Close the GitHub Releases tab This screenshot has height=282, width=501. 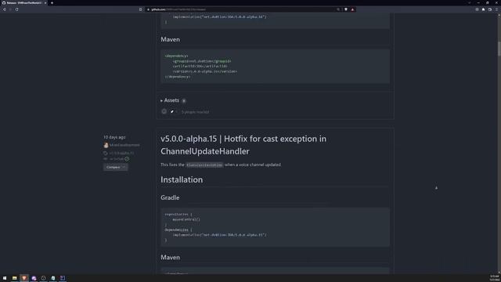(x=45, y=3)
